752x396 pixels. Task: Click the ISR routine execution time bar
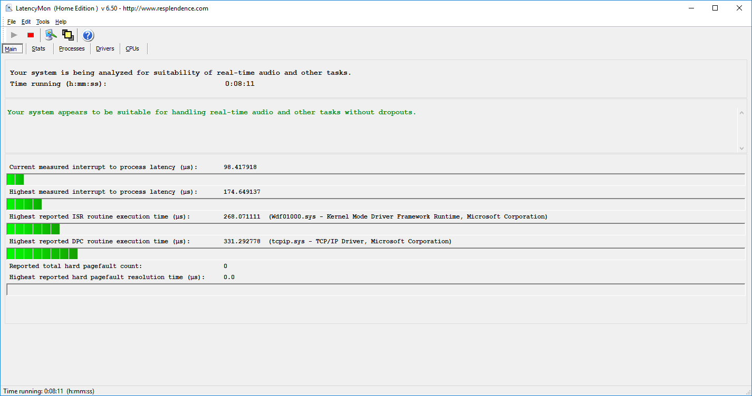coord(375,229)
